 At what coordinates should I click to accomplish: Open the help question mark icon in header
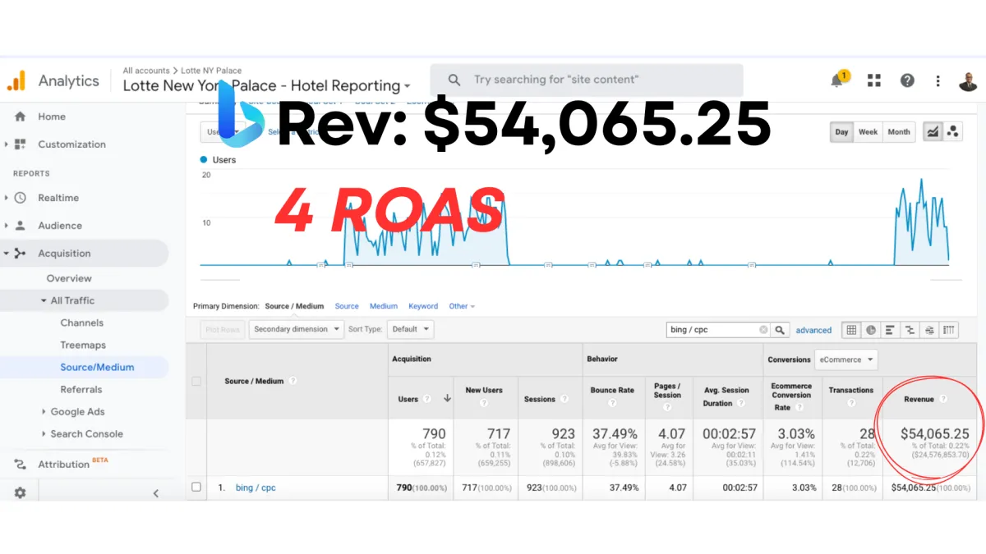tap(907, 80)
